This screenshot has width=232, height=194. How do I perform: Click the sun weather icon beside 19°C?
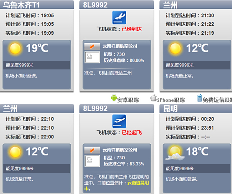coord(15,48)
